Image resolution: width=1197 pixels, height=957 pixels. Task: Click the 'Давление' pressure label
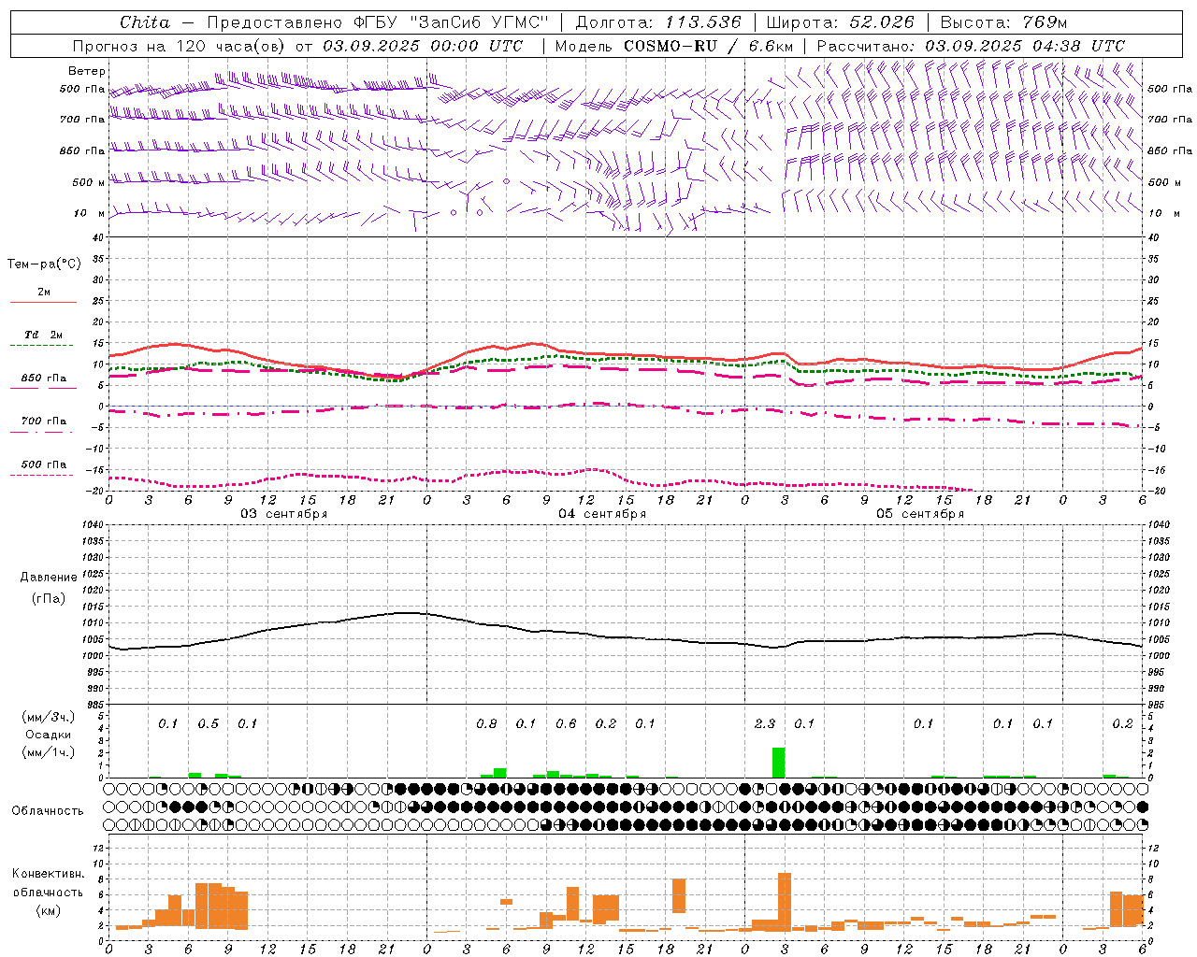click(49, 578)
